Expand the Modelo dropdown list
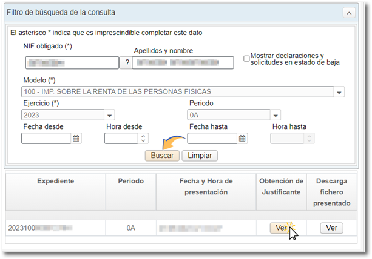 [x=340, y=93]
